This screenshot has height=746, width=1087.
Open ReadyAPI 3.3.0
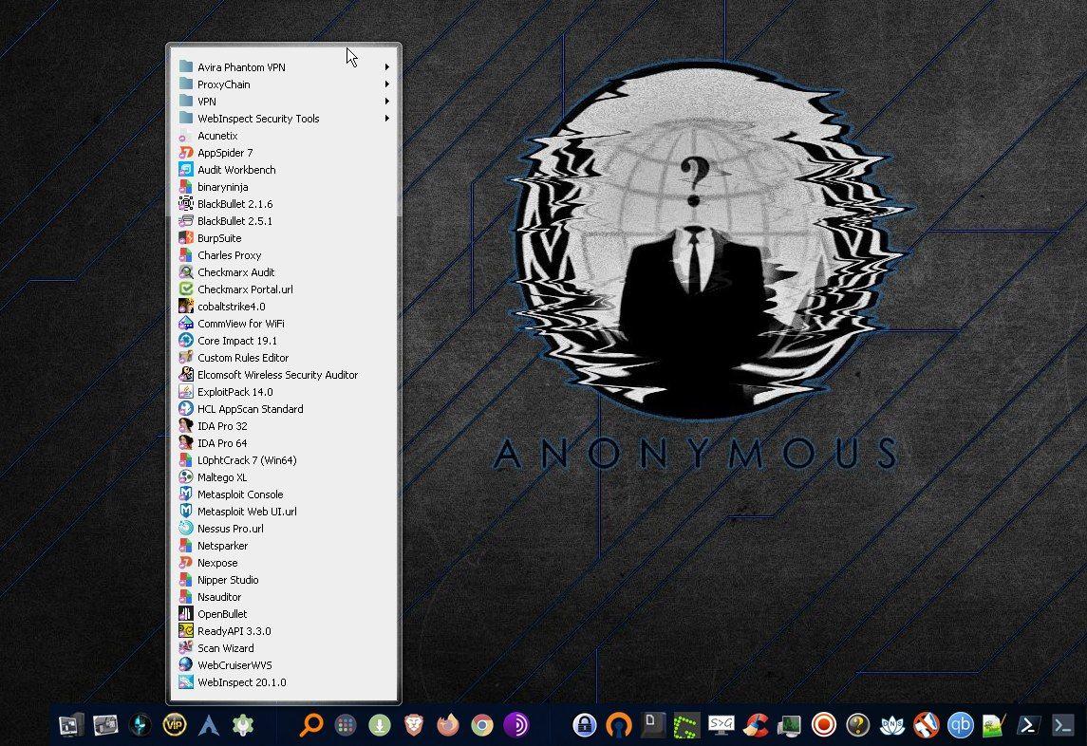pos(284,631)
